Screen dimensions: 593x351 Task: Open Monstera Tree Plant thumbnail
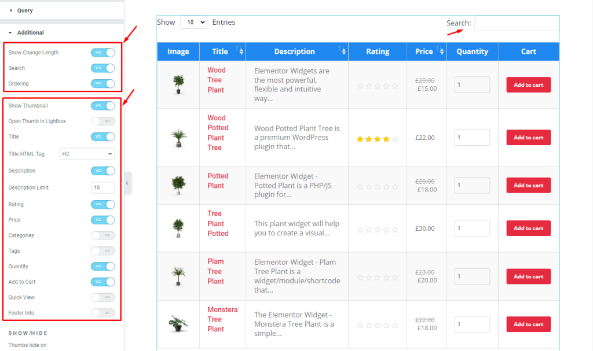tap(178, 324)
